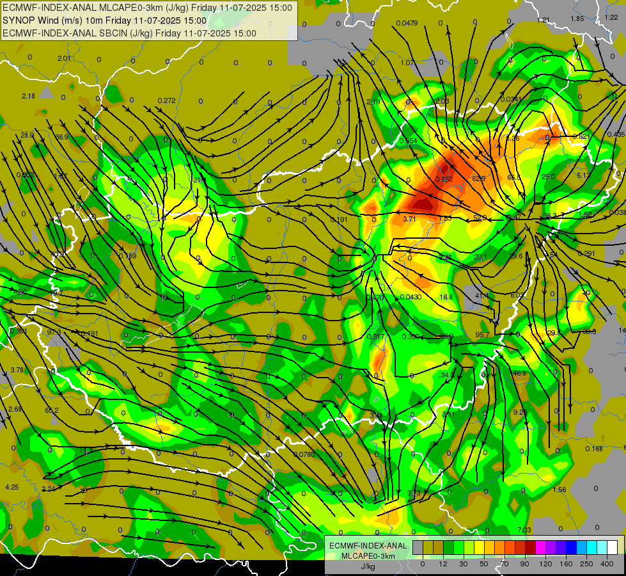Click the 65.2 map value
The height and width of the screenshot is (576, 626).
pyautogui.click(x=52, y=410)
